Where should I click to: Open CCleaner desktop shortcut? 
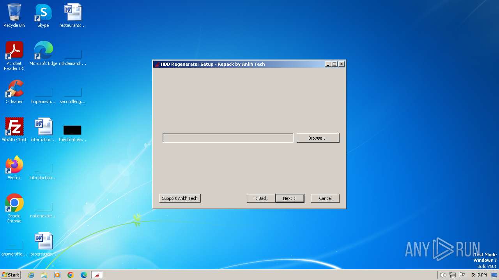pos(14,92)
